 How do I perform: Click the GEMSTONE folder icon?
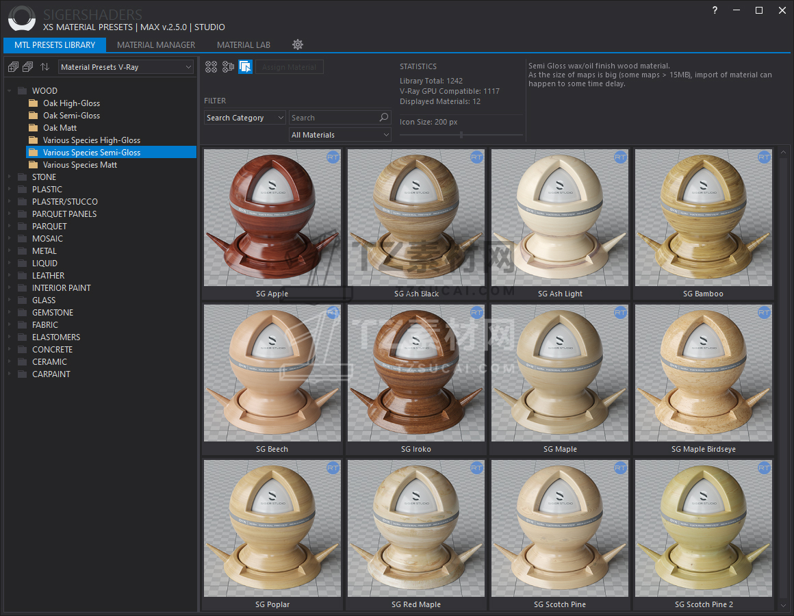click(x=23, y=312)
